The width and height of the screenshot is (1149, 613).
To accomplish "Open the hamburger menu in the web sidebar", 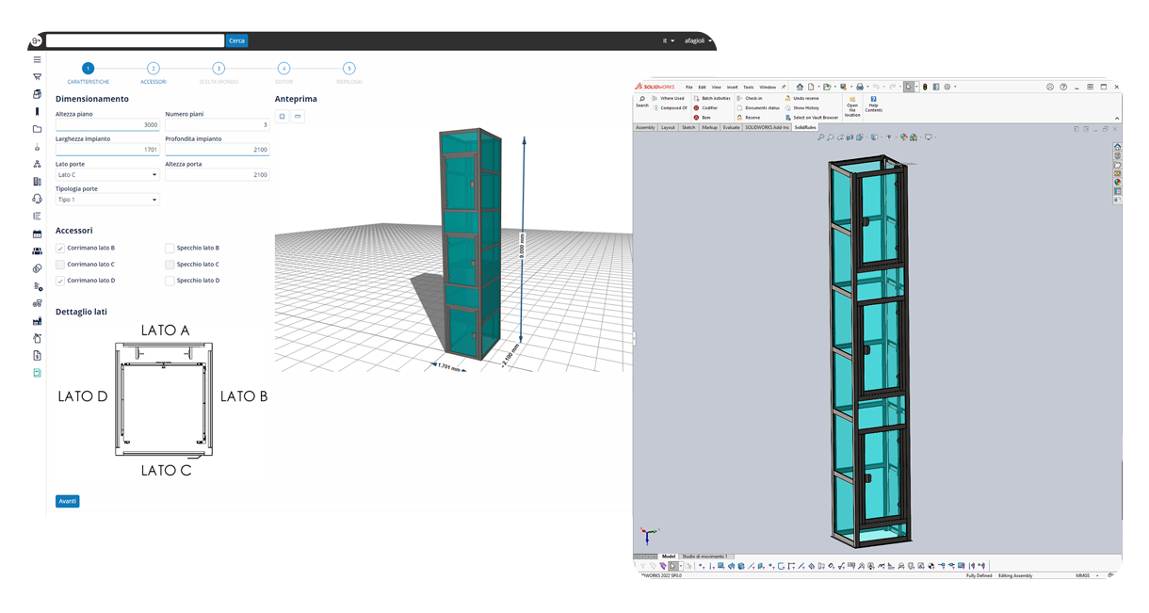I will [38, 59].
